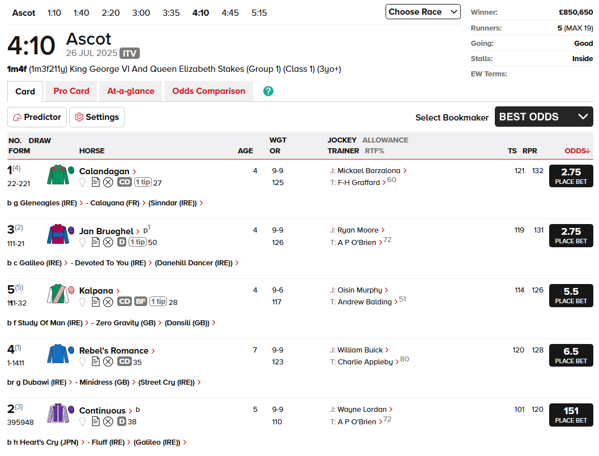Viewport: 599px width, 456px height.
Task: Expand jockey Mickael Barzalona arrow
Action: (x=405, y=171)
